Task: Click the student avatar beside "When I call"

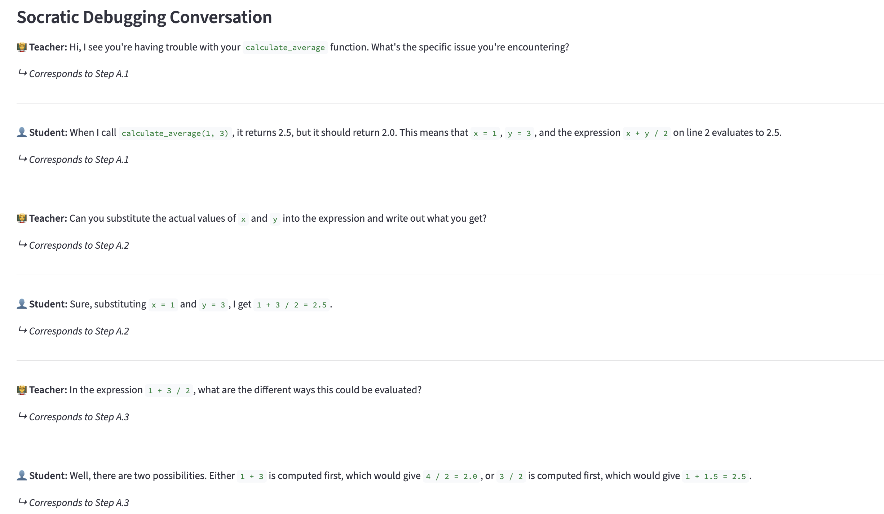Action: (22, 133)
